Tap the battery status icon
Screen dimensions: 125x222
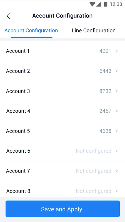pyautogui.click(x=106, y=4)
